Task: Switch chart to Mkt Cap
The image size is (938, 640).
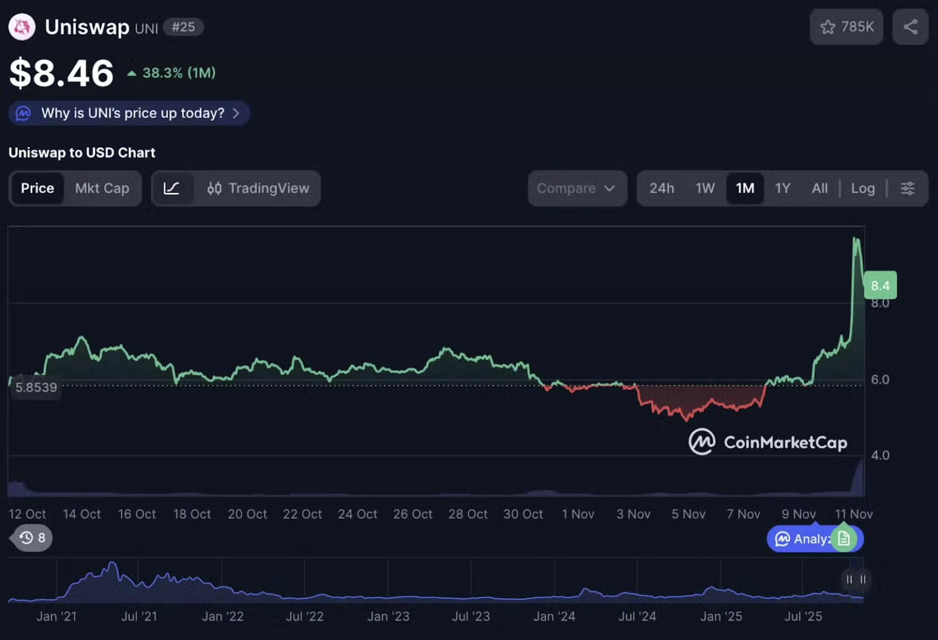Action: (102, 188)
